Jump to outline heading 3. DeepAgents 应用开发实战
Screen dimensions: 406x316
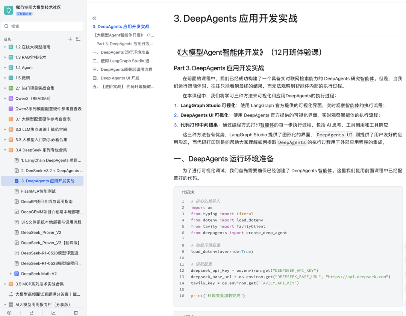[121, 27]
